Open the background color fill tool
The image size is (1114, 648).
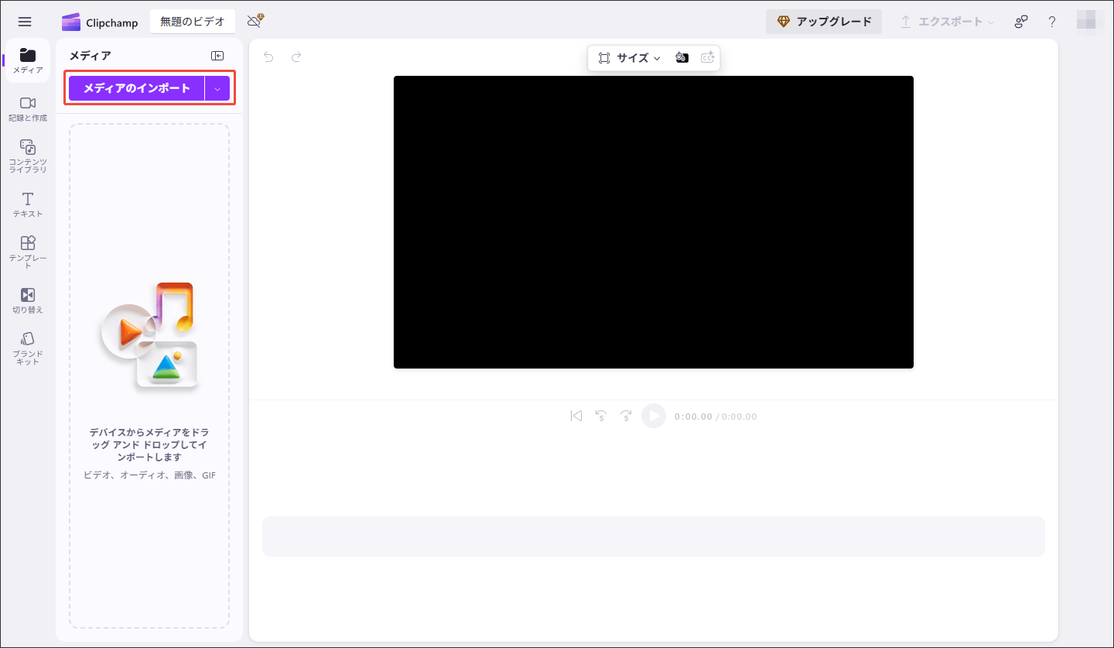point(682,57)
